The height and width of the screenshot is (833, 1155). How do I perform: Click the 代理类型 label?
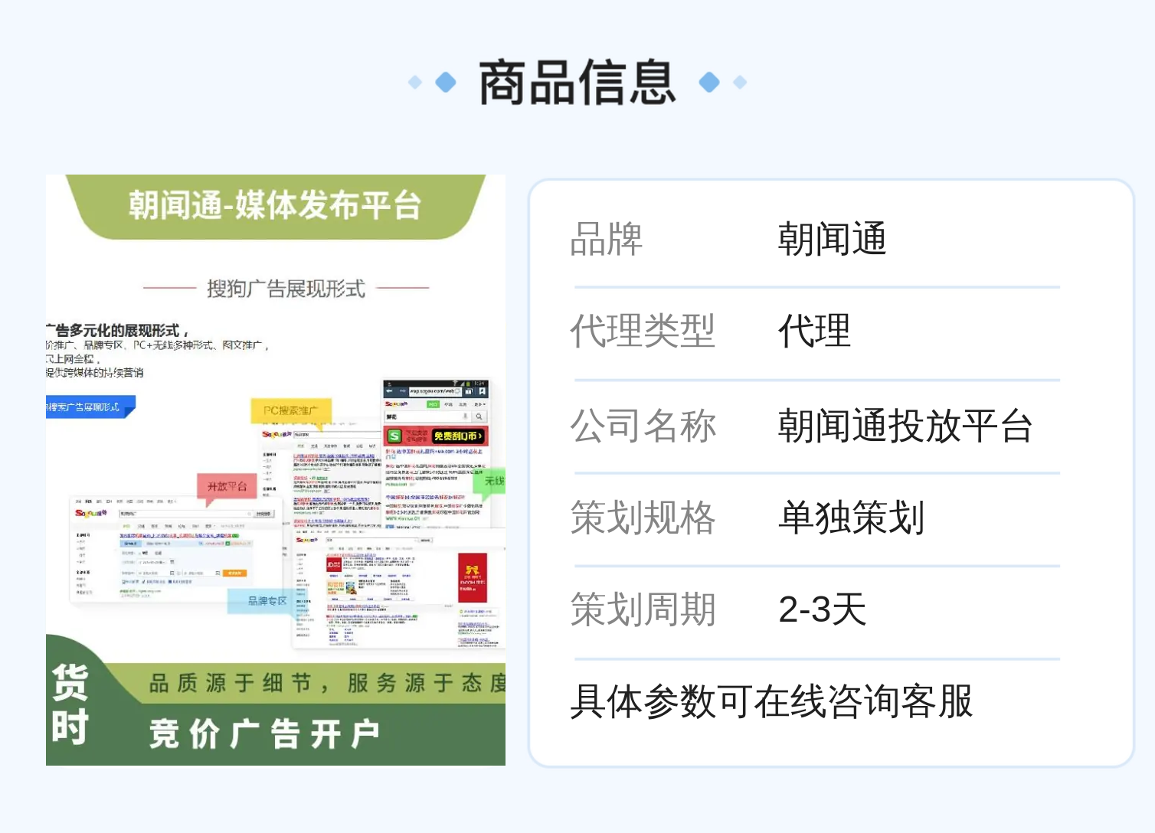coord(643,332)
